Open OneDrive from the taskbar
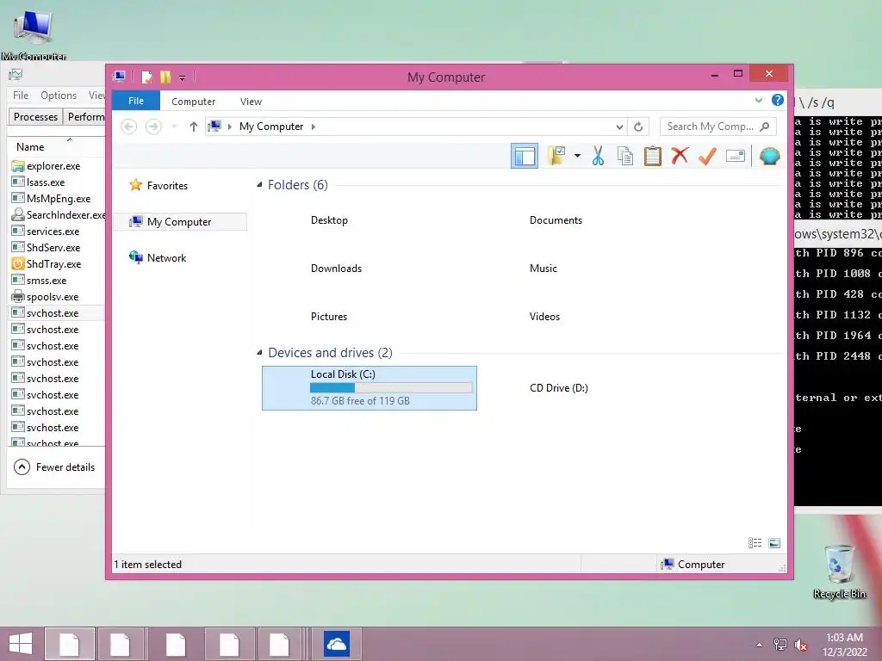The image size is (882, 661). point(337,644)
